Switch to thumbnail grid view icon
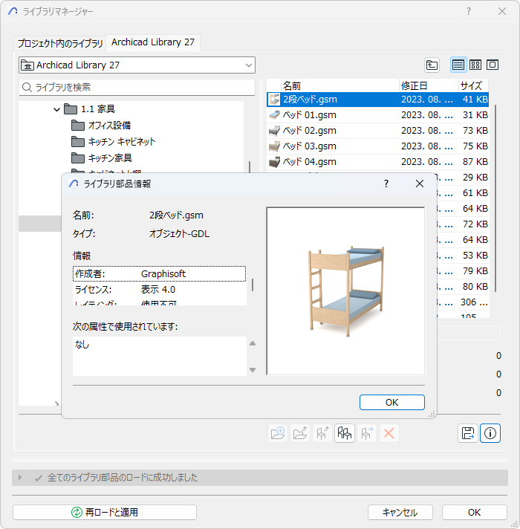The image size is (520, 529). (475, 65)
